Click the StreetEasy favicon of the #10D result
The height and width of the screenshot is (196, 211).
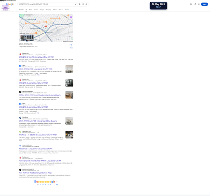[20, 118]
